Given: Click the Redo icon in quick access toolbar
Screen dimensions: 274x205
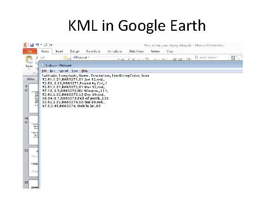Looking at the screenshot, I should (x=46, y=45).
